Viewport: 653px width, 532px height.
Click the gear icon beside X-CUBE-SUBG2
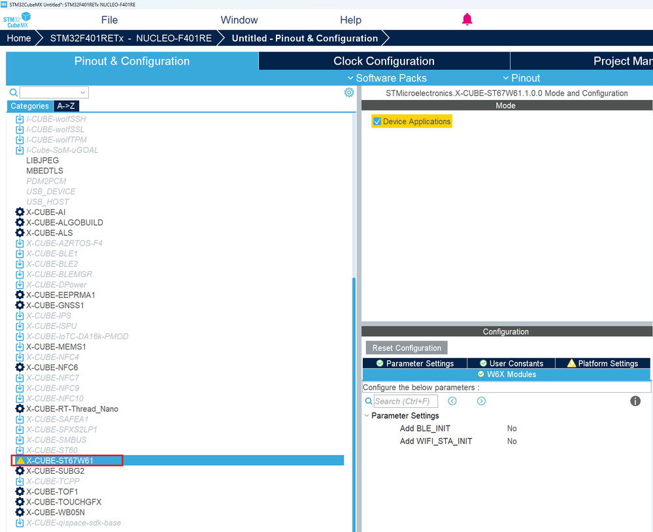pyautogui.click(x=20, y=471)
